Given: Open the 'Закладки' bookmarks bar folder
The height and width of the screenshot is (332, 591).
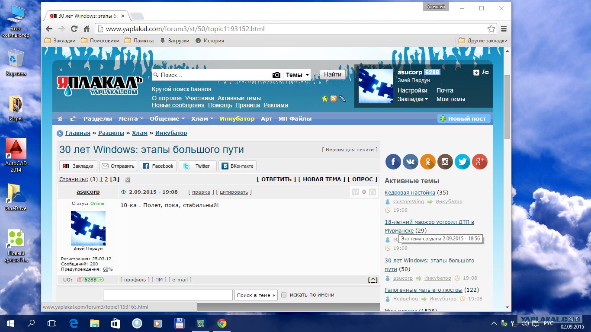Looking at the screenshot, I should [x=60, y=41].
